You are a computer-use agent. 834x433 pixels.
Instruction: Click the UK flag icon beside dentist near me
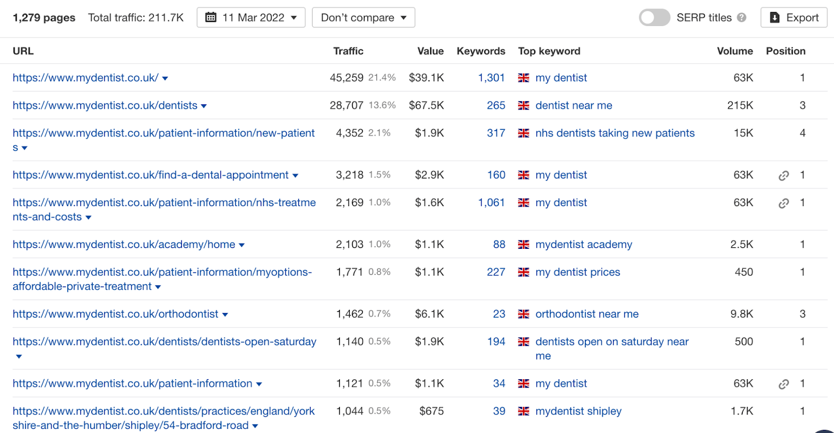point(523,105)
